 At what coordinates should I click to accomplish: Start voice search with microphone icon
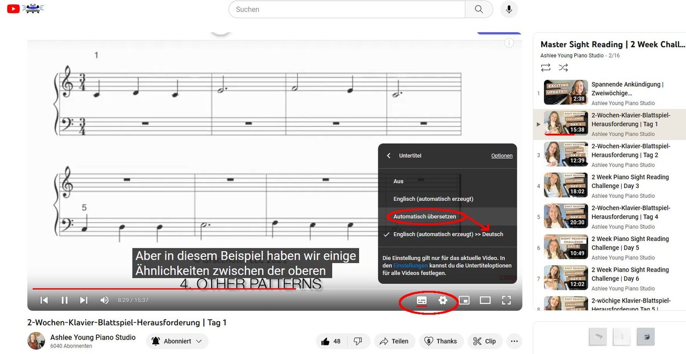(509, 9)
